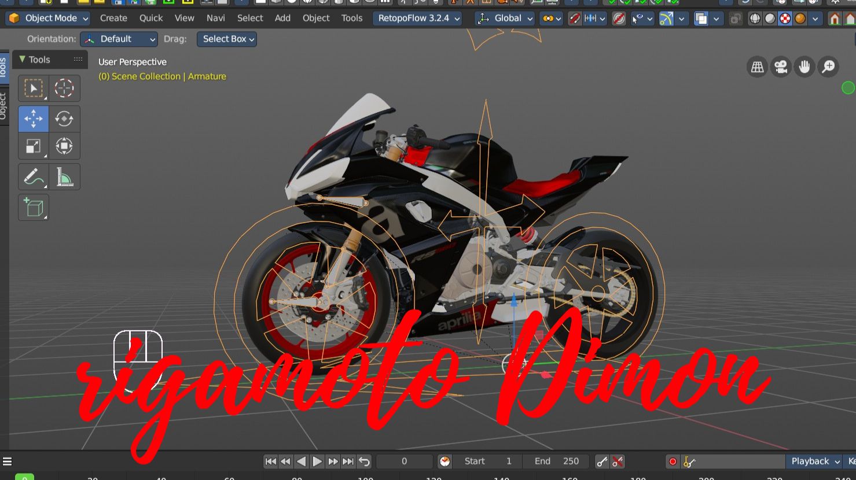
Task: Toggle viewport overlays button
Action: click(701, 19)
